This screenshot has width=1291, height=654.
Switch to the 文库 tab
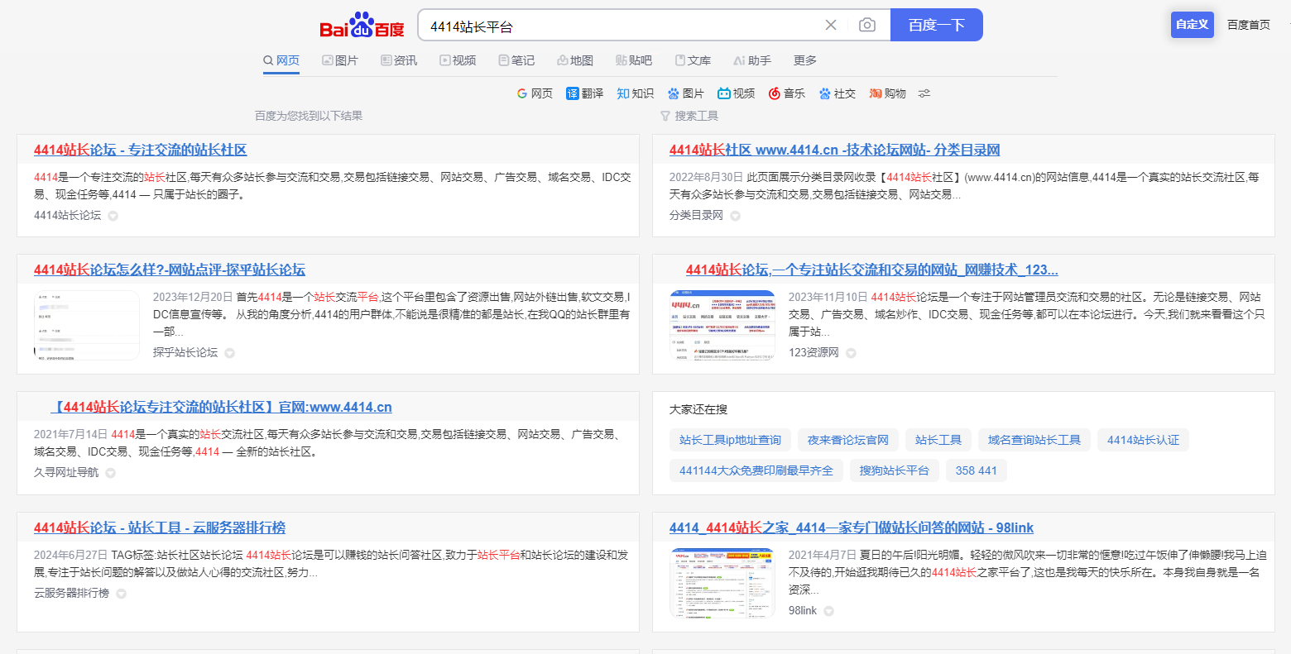[x=693, y=60]
